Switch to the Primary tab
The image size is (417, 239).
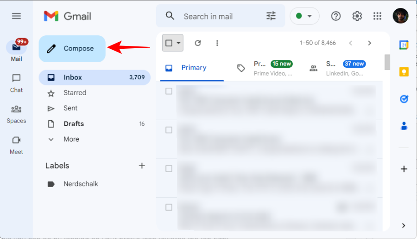pyautogui.click(x=192, y=68)
